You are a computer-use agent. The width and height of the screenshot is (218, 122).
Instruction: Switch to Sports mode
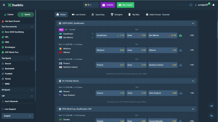pyautogui.click(x=26, y=14)
